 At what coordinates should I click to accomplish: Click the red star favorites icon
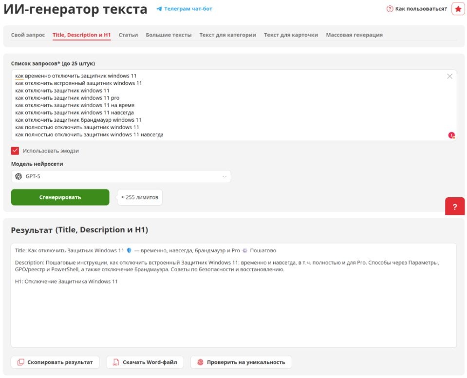pos(458,9)
